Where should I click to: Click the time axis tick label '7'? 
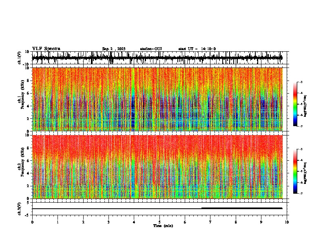[x=210, y=222]
